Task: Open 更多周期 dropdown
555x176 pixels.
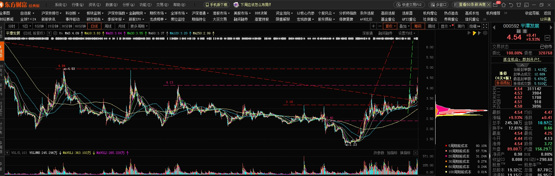Action: (139, 26)
